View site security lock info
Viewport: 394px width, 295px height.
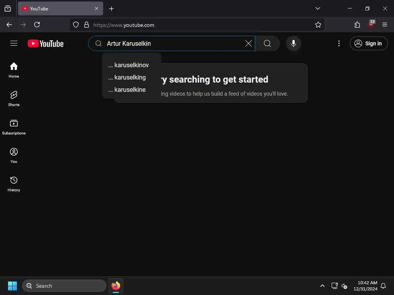coord(87,25)
